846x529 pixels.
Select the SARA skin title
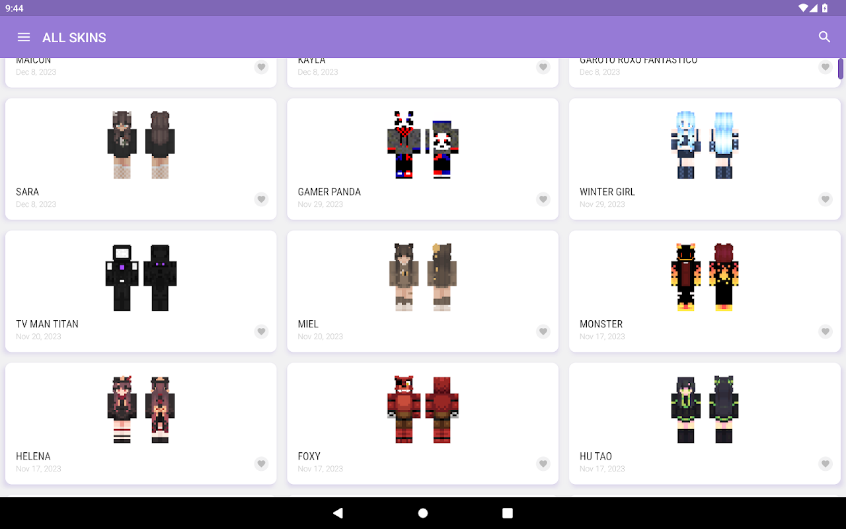(28, 192)
